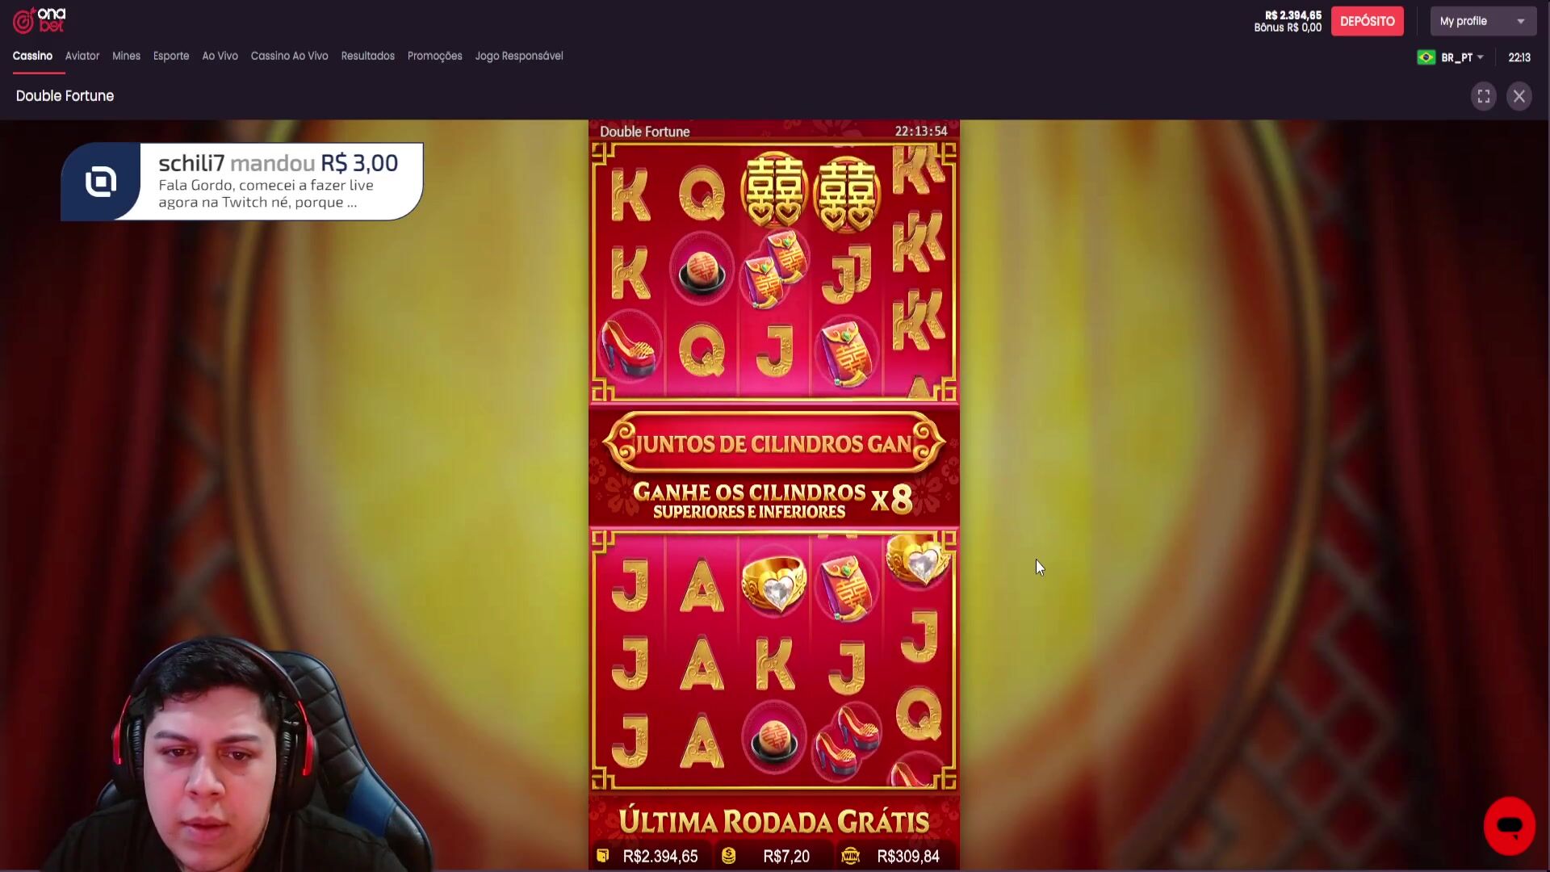Viewport: 1550px width, 872px height.
Task: Open Cassino Ao Vivo page
Action: point(289,56)
